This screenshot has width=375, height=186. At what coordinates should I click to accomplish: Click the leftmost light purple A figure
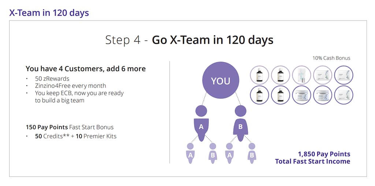click(190, 153)
